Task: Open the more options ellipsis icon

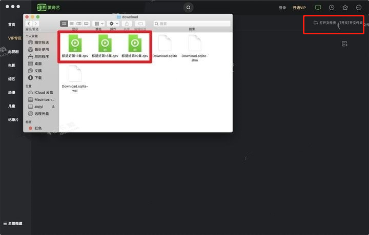Action: tap(359, 8)
